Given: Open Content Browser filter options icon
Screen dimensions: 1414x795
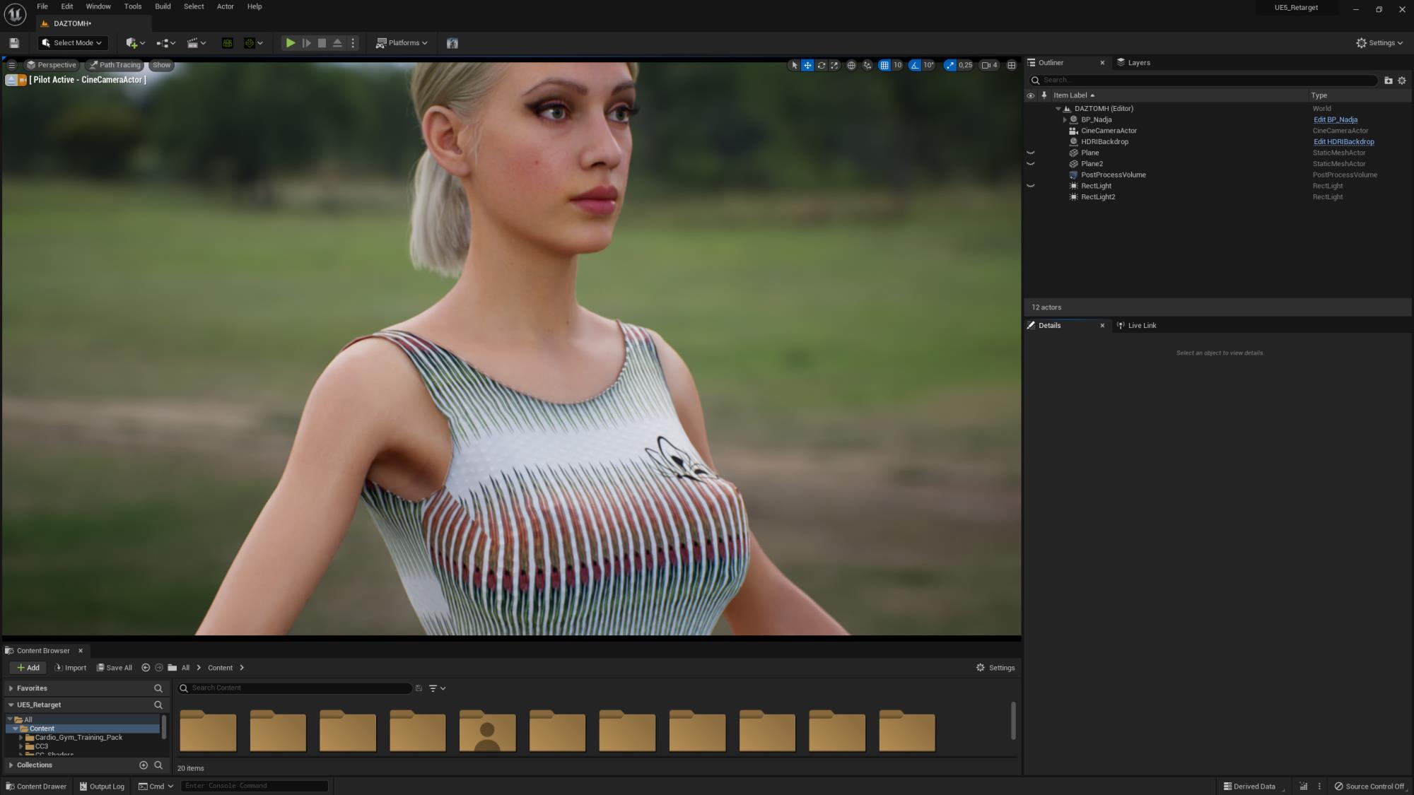Looking at the screenshot, I should [x=436, y=688].
